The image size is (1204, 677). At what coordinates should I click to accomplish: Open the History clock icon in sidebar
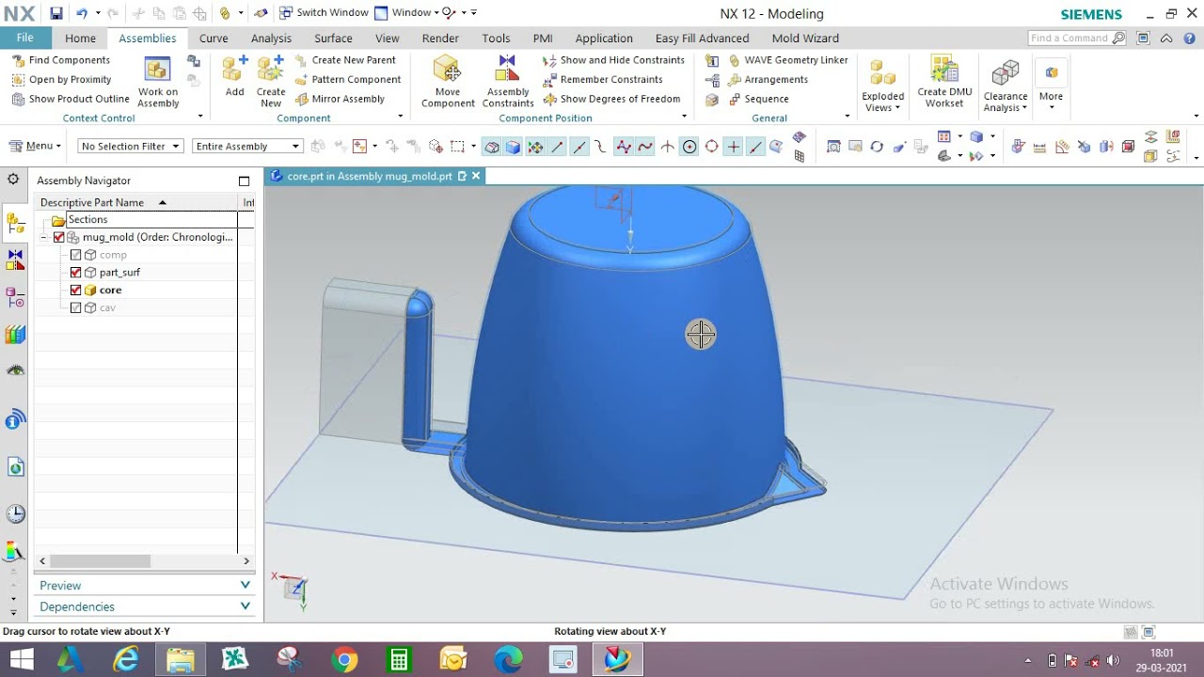click(15, 514)
